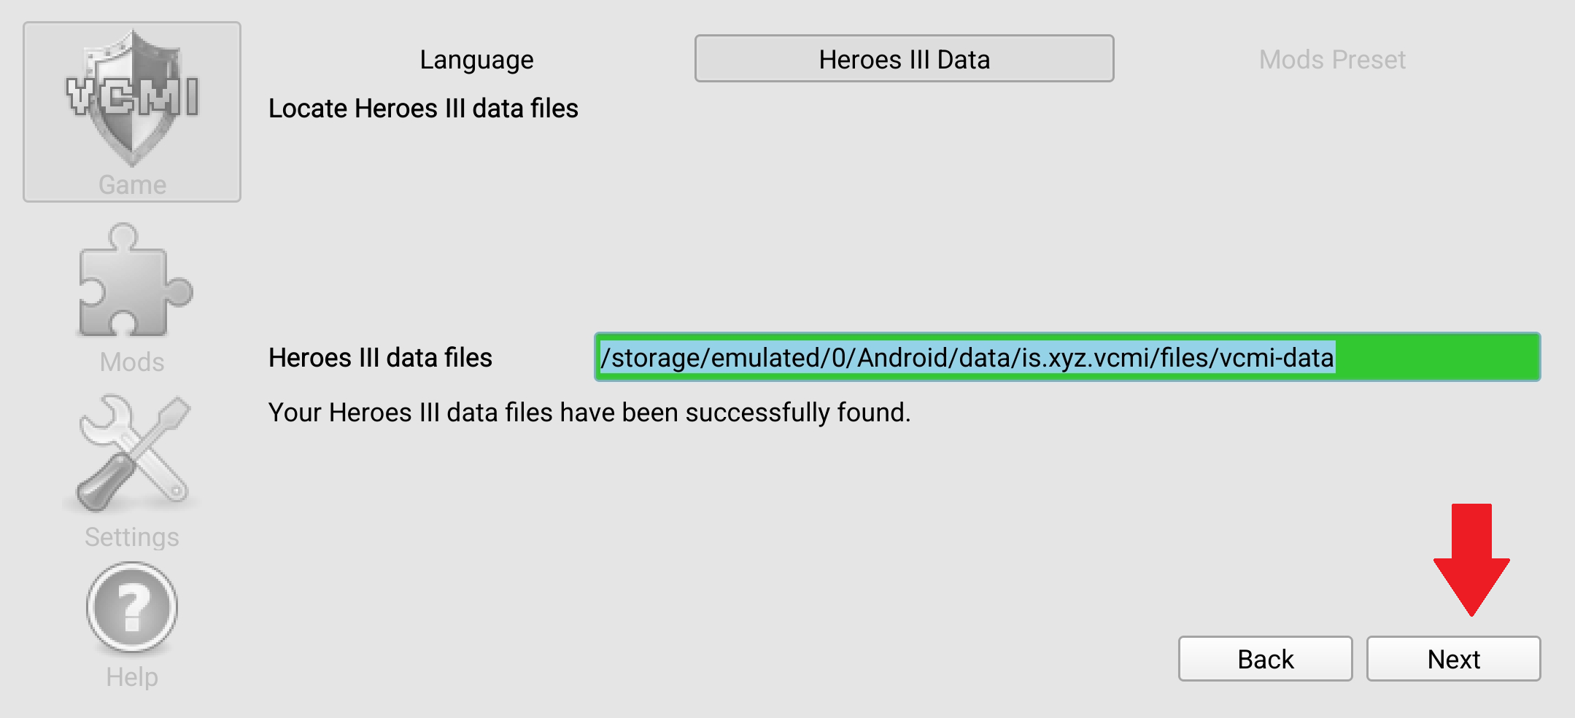Click the red downward arrow indicator
1575x718 pixels.
1471,559
